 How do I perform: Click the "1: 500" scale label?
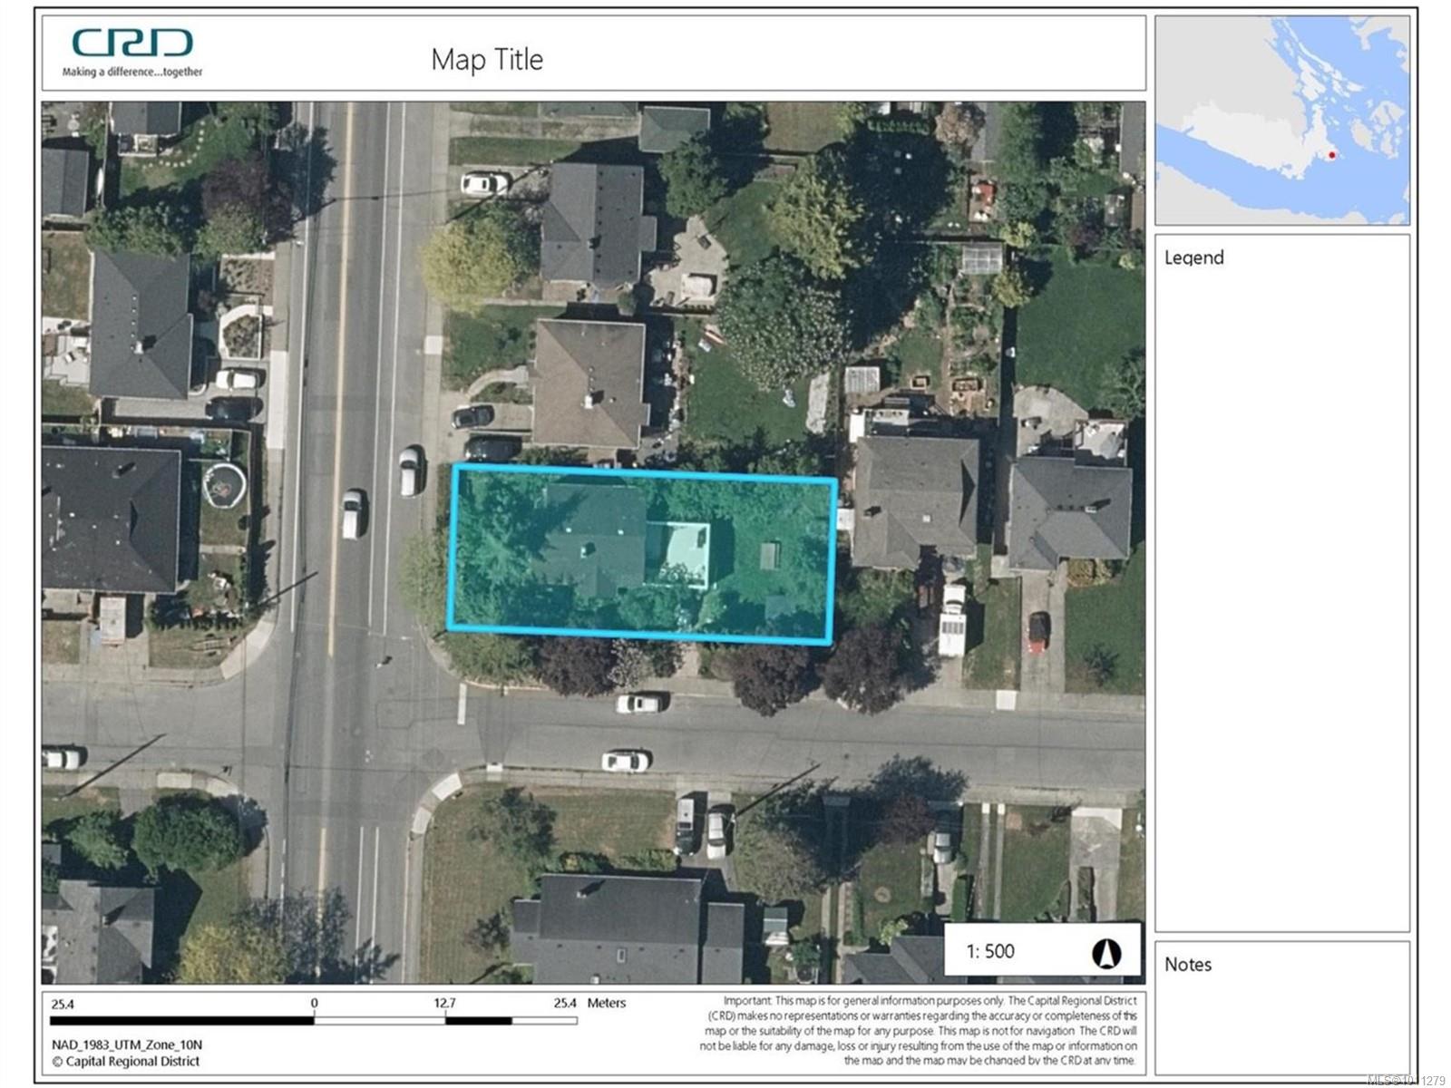[x=989, y=951]
